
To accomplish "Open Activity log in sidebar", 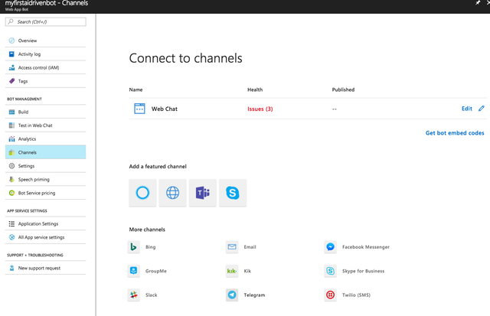I will pyautogui.click(x=46, y=54).
